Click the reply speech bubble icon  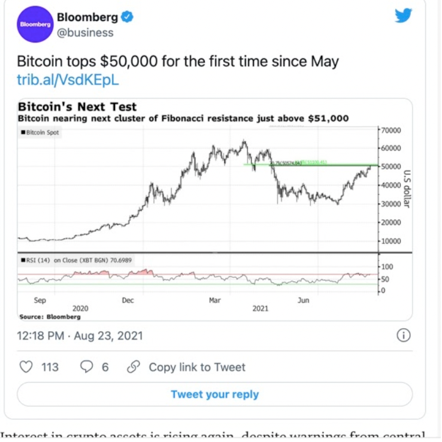click(87, 367)
